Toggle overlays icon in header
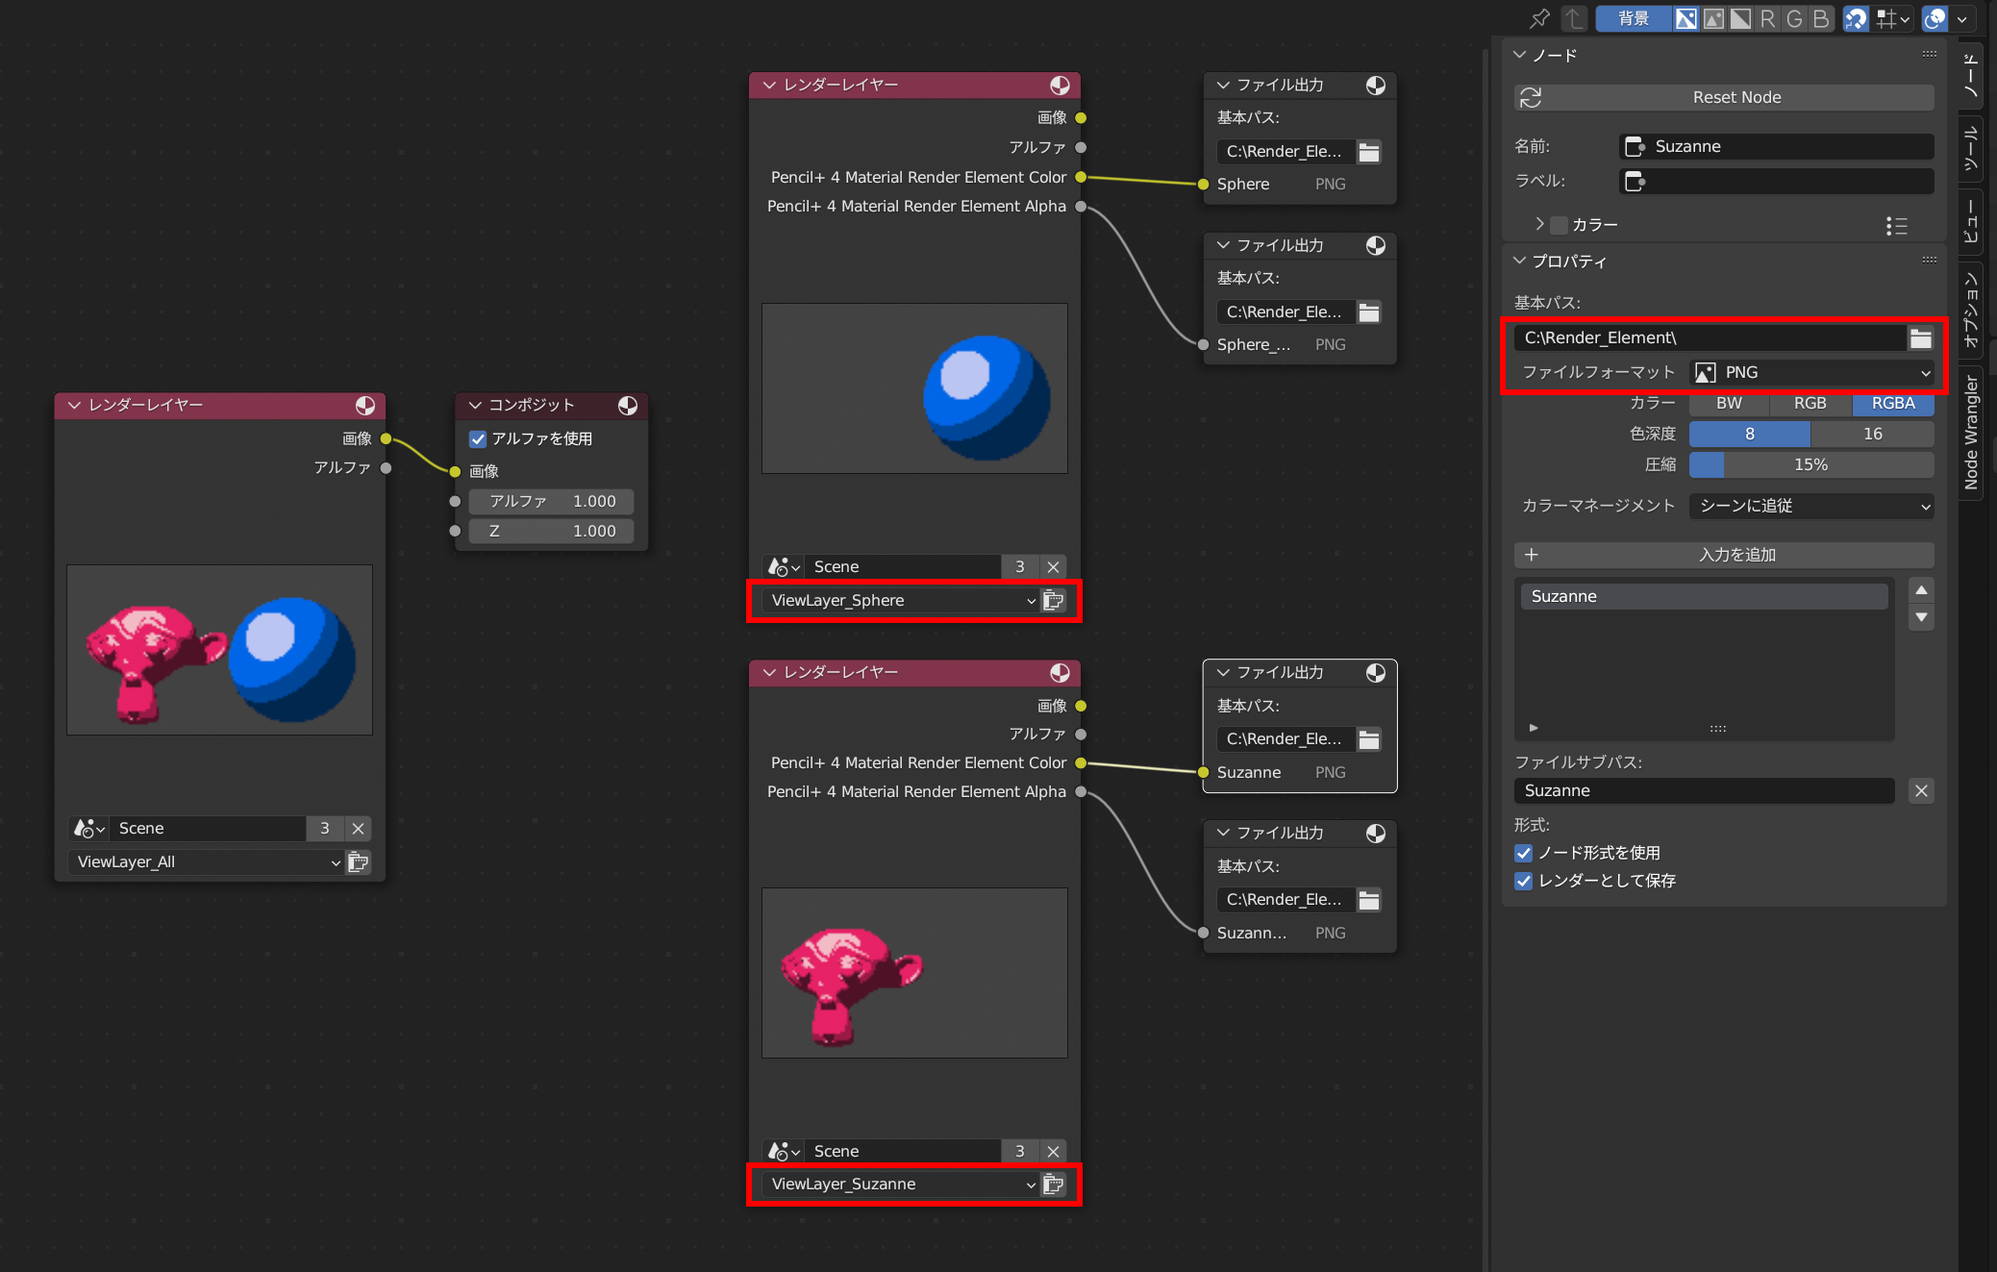 pyautogui.click(x=1935, y=18)
